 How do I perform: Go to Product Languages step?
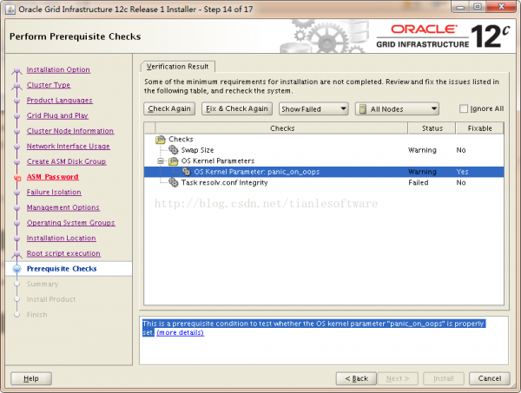60,101
